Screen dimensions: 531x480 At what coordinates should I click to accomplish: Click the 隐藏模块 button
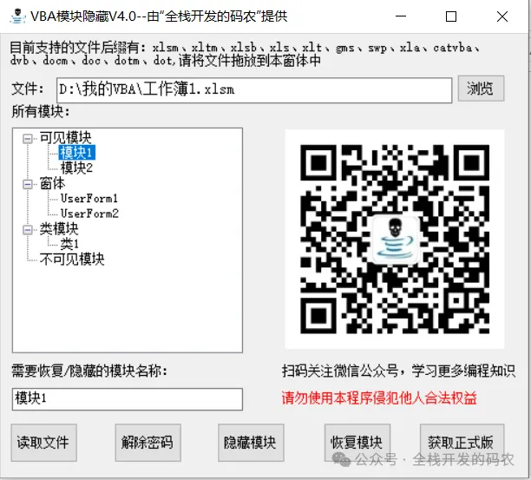point(251,443)
